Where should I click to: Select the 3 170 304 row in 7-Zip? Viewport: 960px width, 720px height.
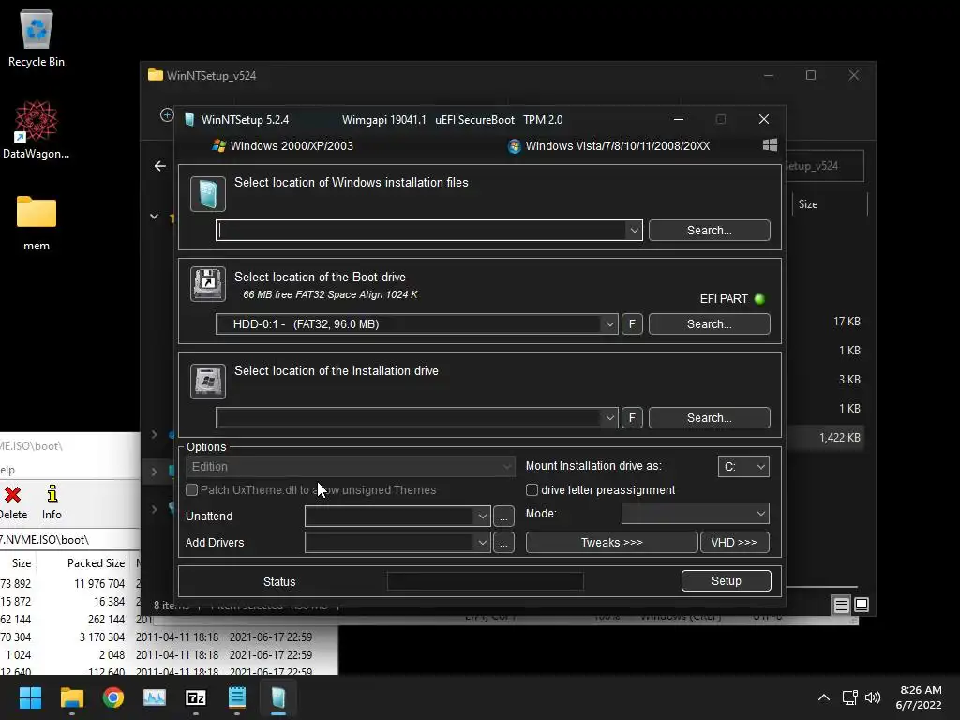tap(169, 637)
